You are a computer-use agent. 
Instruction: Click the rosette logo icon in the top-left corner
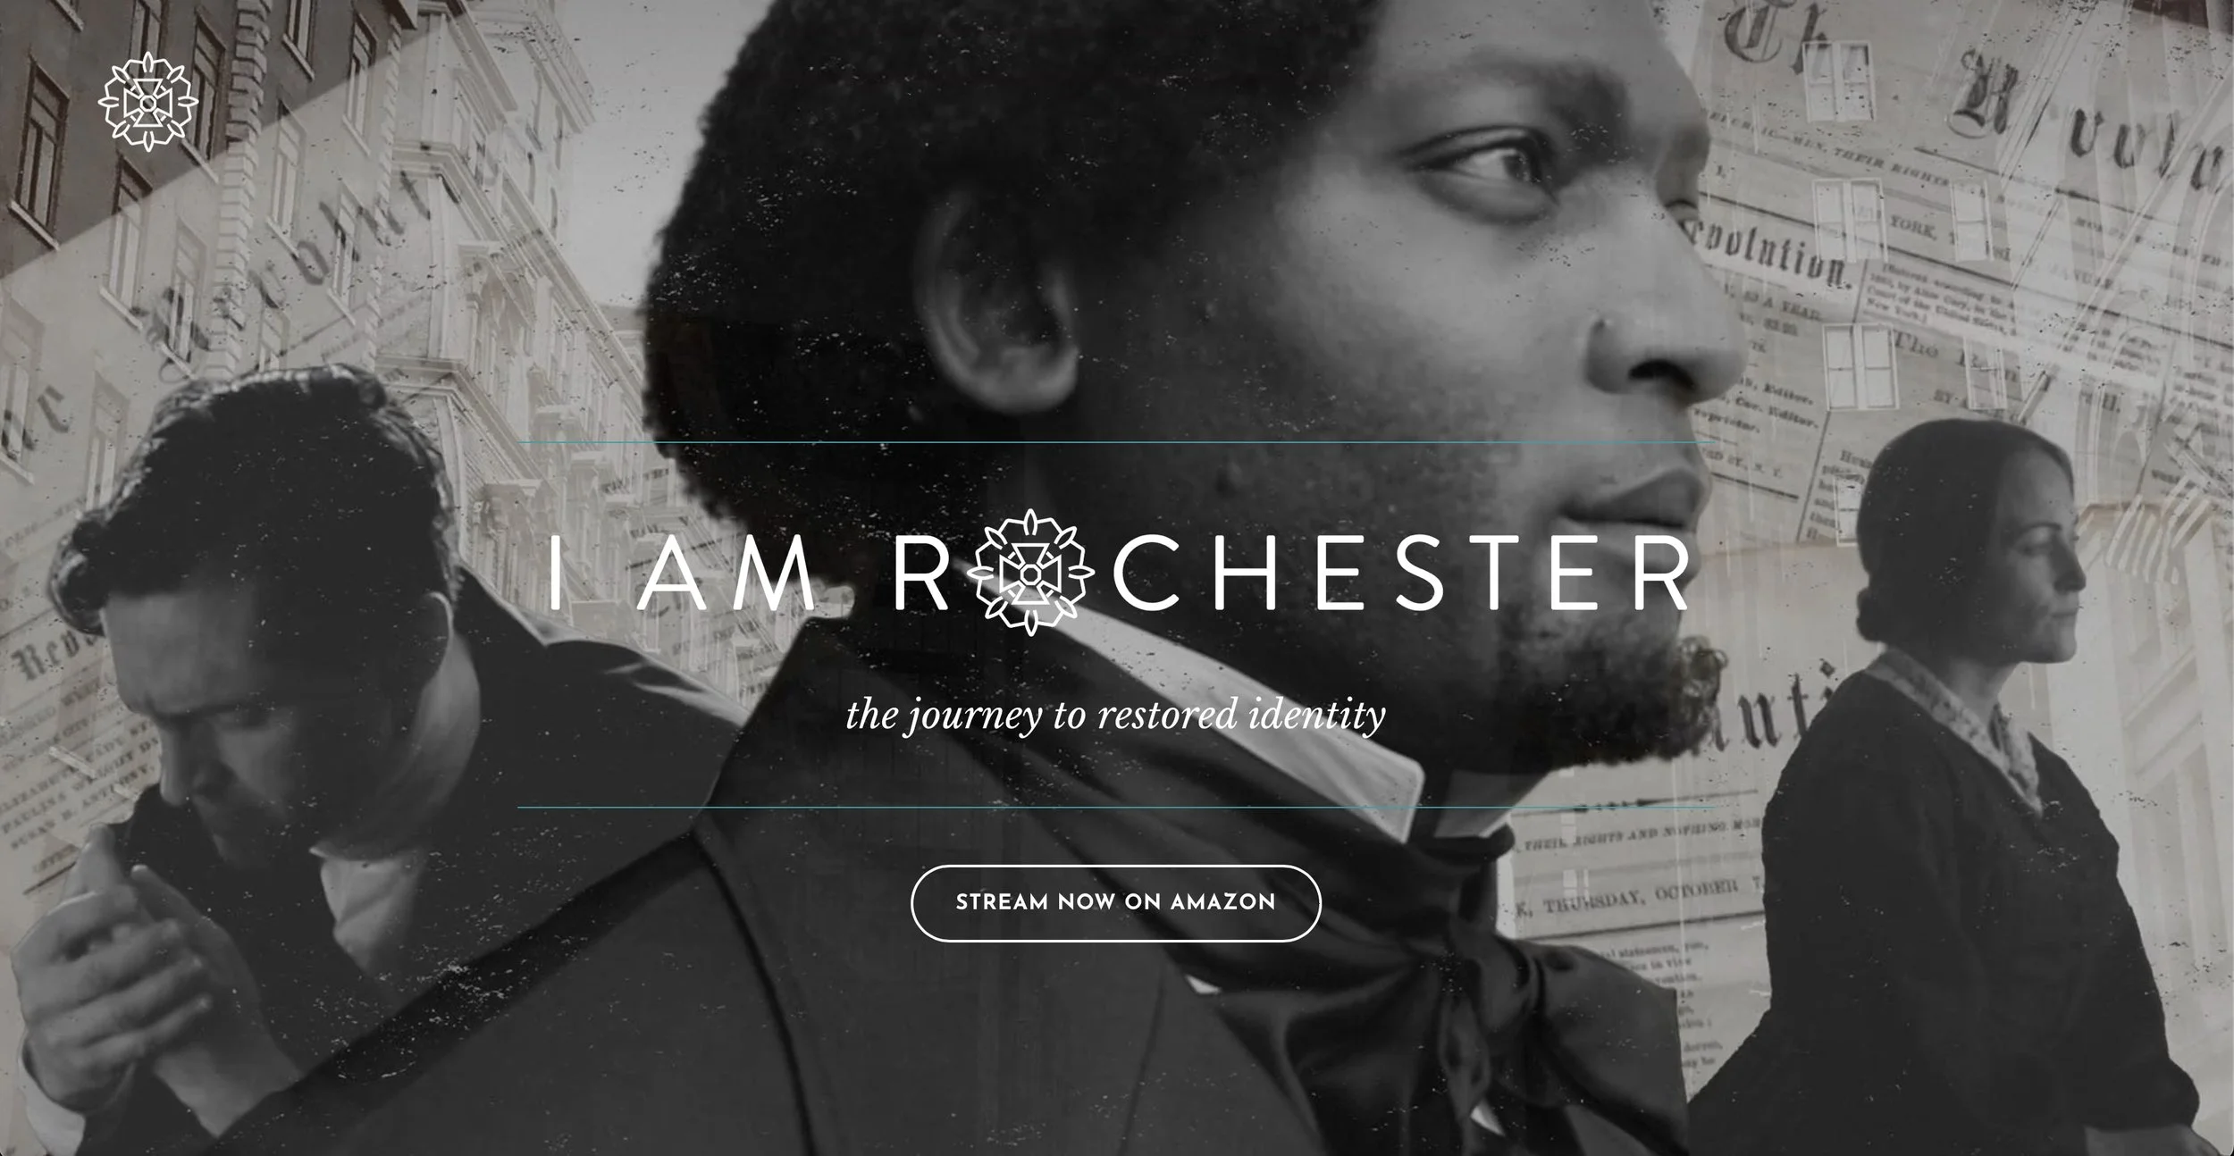[x=147, y=101]
